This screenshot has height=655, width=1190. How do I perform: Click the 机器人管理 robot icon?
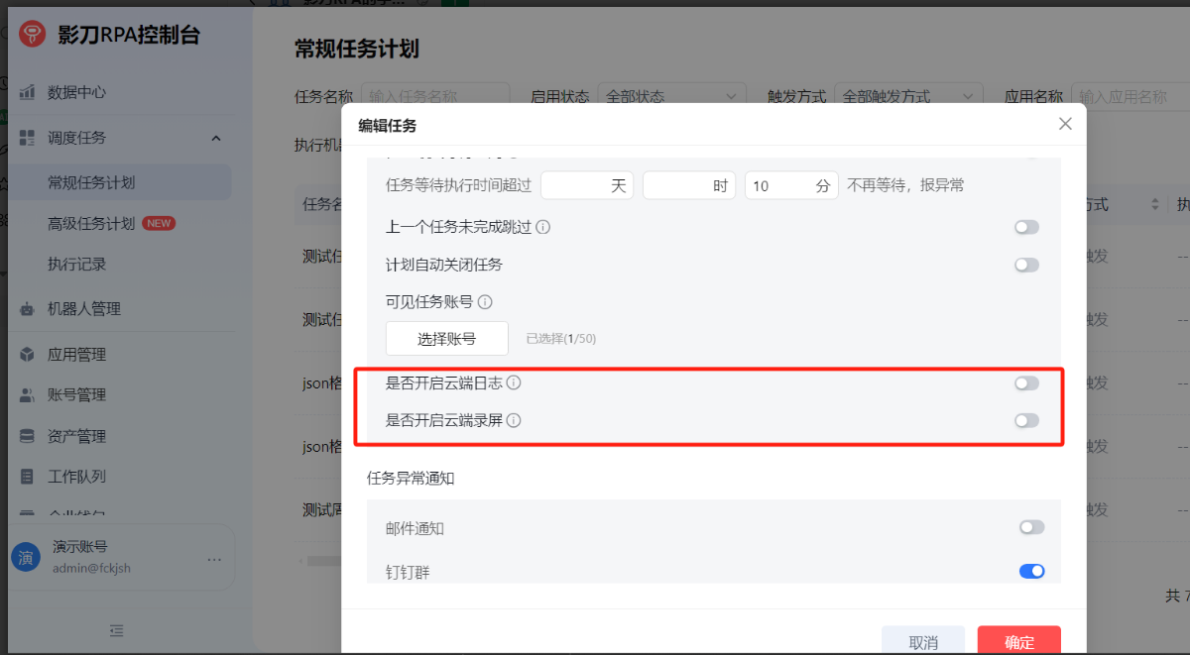point(28,309)
